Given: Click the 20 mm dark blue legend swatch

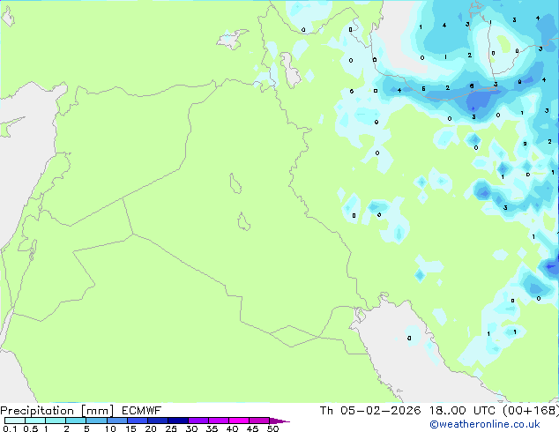Looking at the screenshot, I should 158,421.
